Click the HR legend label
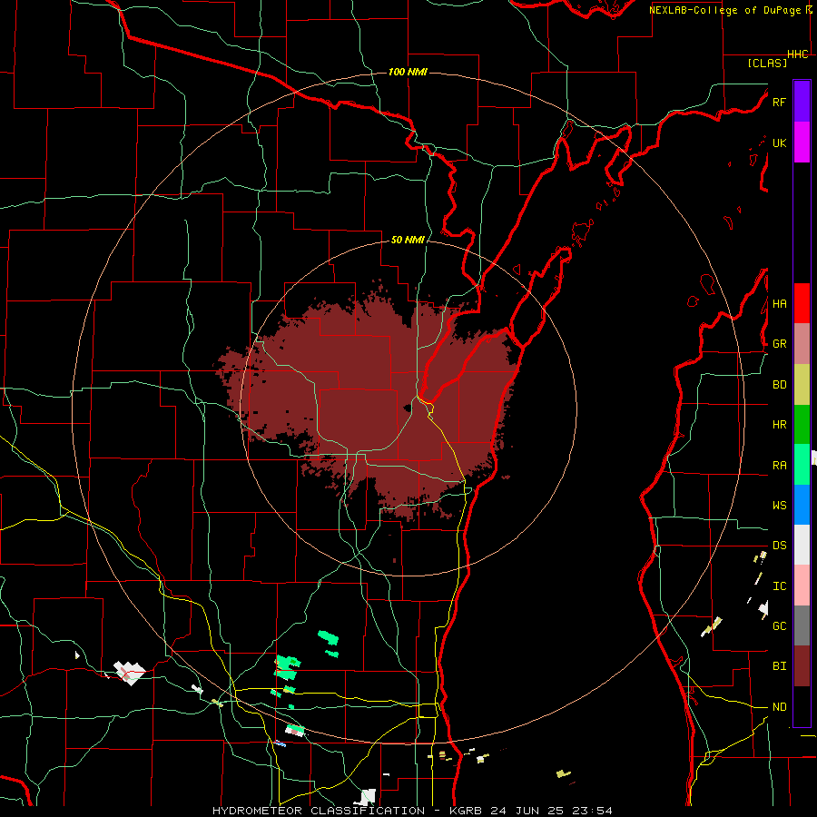The height and width of the screenshot is (817, 817). click(x=780, y=425)
